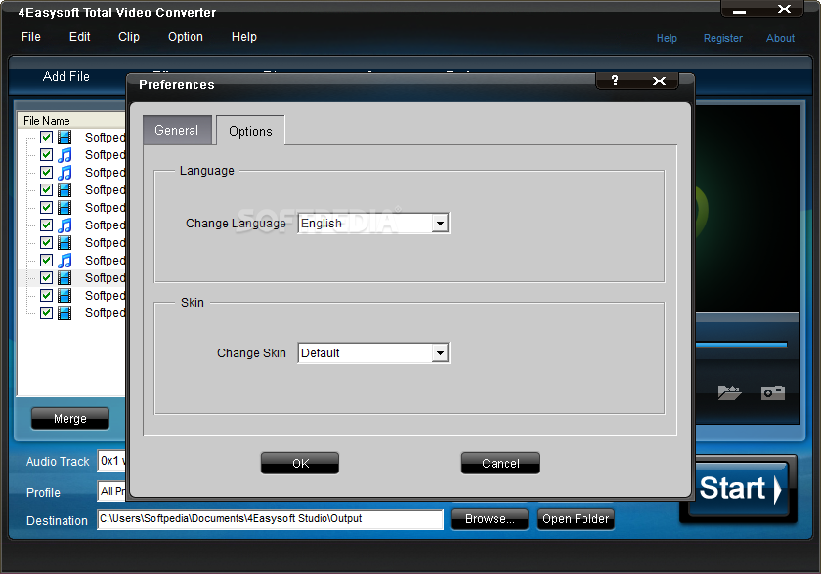
Task: Click the Add File toolbar button
Action: pyautogui.click(x=66, y=76)
